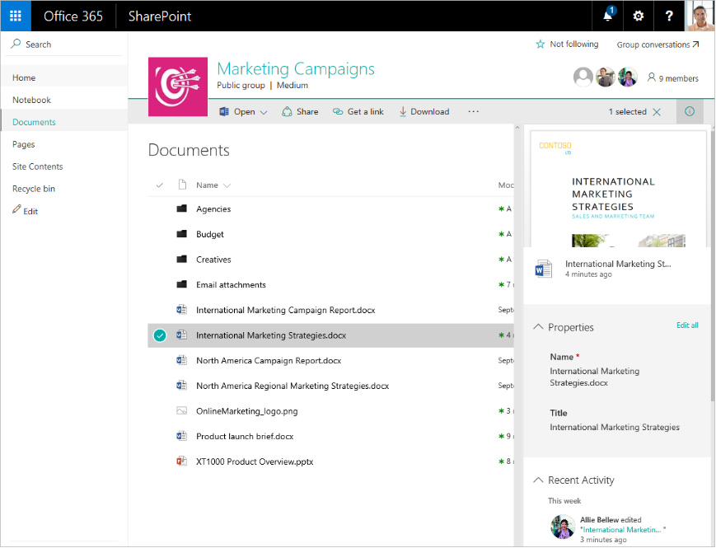
Task: Click Allie Bellew's avatar in Recent Activity
Action: tap(563, 527)
